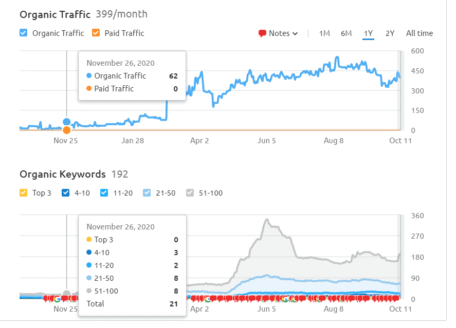The height and width of the screenshot is (328, 456).
Task: Click the Aug 8 label on keywords chart
Action: (334, 309)
